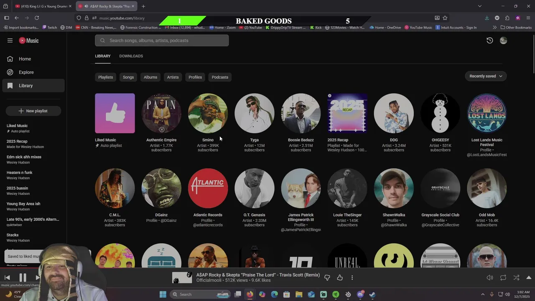Expand the player page arrow
This screenshot has height=301, width=535.
[529, 278]
